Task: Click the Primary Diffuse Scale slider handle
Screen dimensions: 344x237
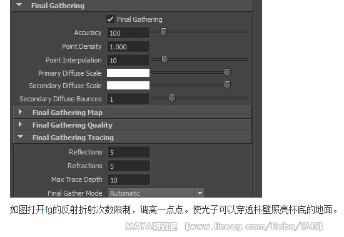Action: [227, 73]
